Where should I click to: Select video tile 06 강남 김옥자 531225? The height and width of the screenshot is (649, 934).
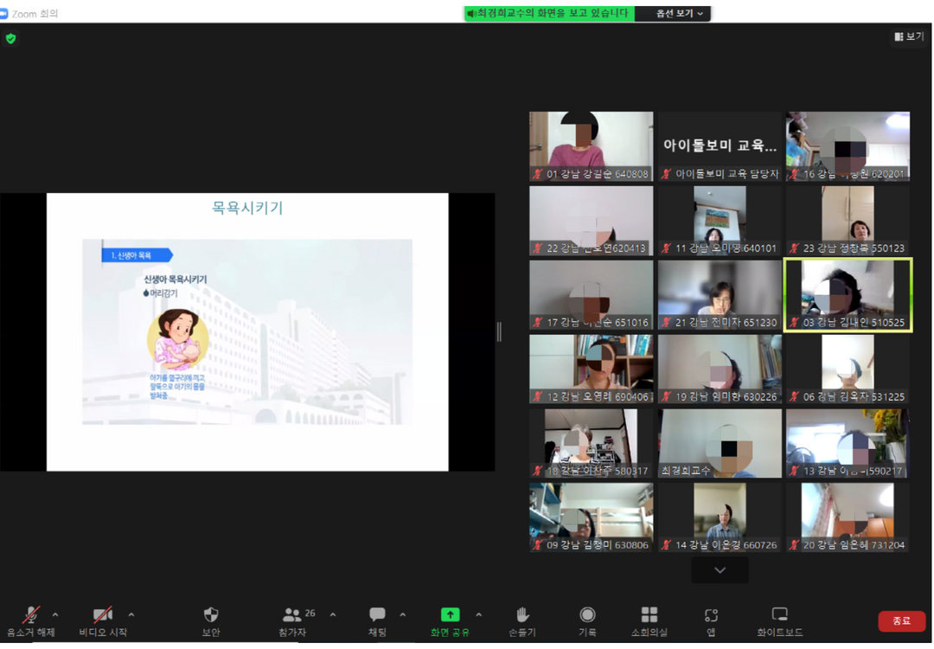(x=848, y=369)
